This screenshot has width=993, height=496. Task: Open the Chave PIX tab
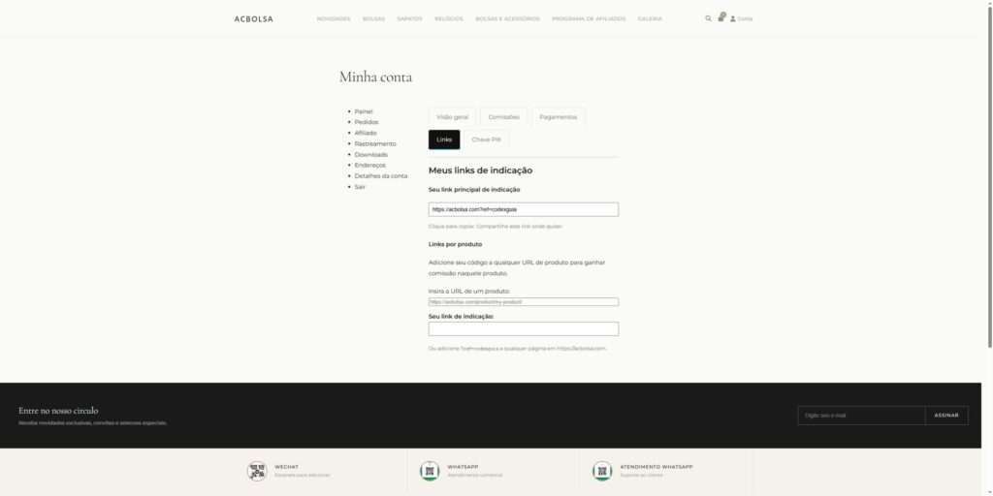[x=486, y=139]
